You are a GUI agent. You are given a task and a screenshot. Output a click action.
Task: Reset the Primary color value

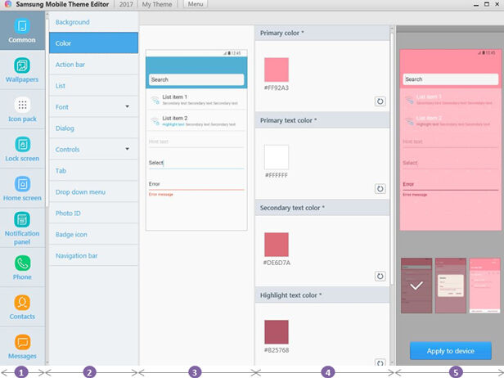(x=380, y=101)
